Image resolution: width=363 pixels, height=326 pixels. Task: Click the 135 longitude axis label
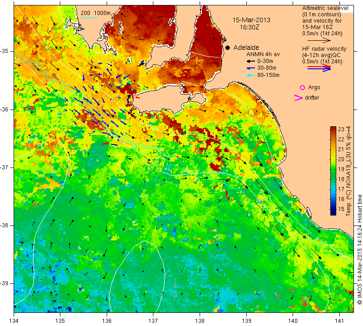tap(60, 321)
